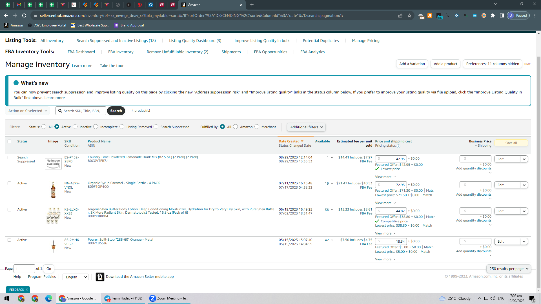Expand the Available quantity chevron for Jergens row
This screenshot has height=304, width=541.
coord(332,210)
